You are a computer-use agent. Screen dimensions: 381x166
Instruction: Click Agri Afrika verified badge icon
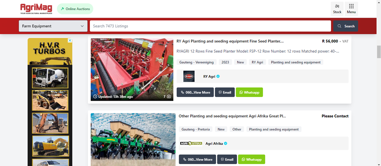click(x=226, y=143)
